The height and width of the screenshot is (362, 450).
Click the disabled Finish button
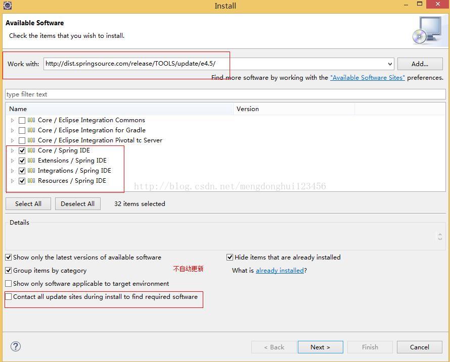pos(370,347)
